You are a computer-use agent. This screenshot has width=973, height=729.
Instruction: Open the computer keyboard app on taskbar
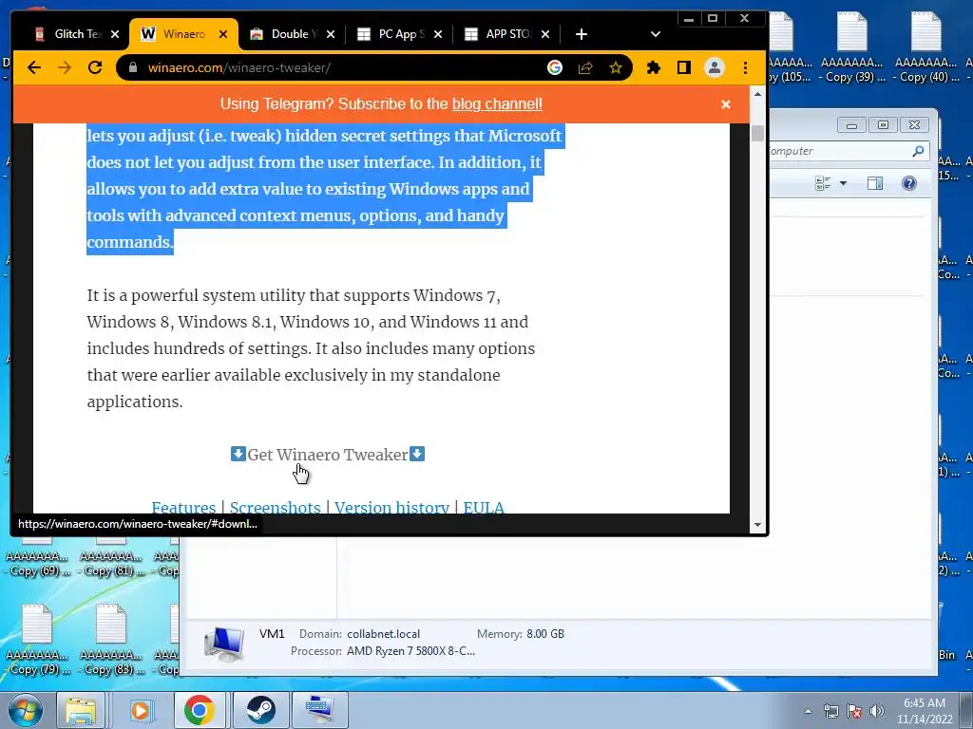click(x=320, y=710)
